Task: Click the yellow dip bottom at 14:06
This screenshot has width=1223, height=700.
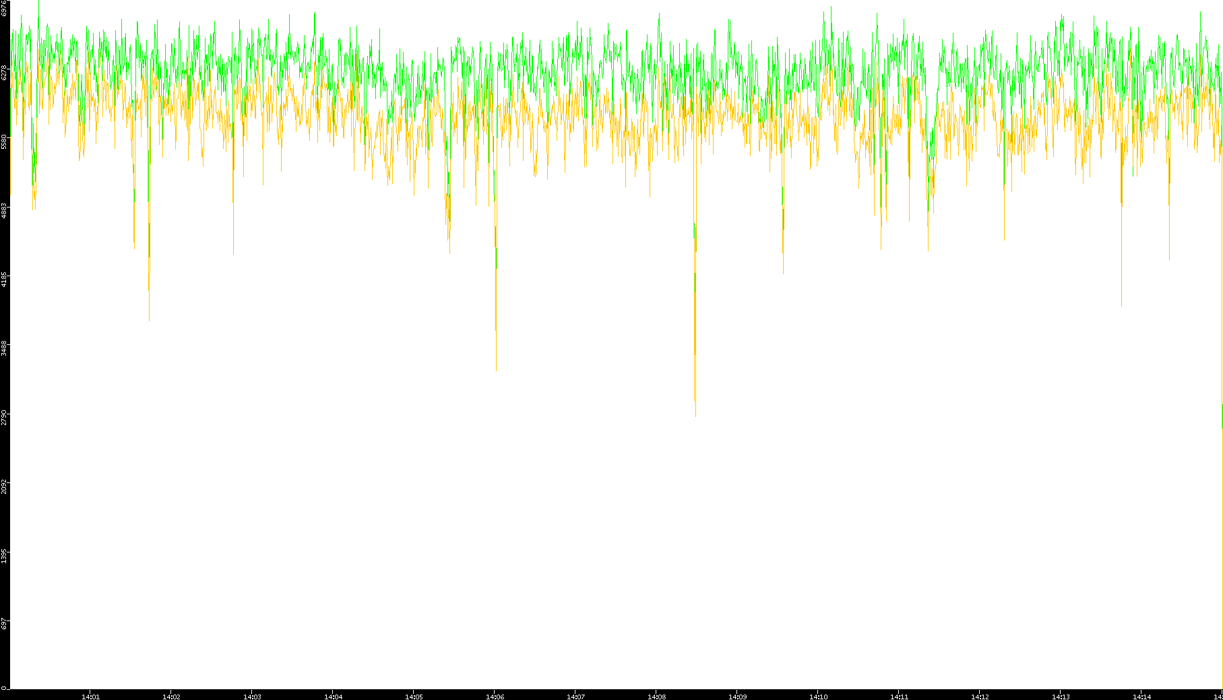Action: coord(496,369)
